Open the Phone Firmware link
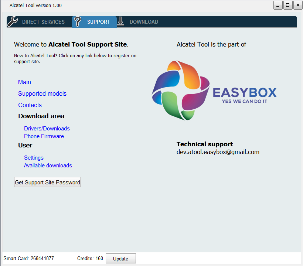Image resolution: width=303 pixels, height=266 pixels. coord(44,136)
